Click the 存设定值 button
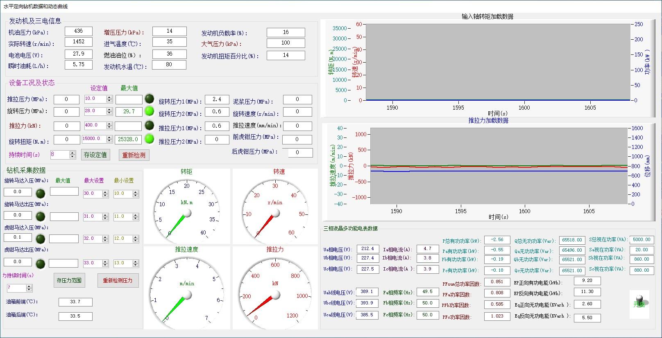 click(x=95, y=155)
